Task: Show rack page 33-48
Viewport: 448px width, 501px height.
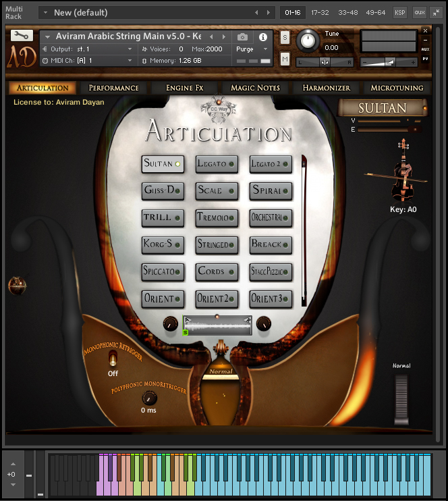Action: tap(347, 12)
